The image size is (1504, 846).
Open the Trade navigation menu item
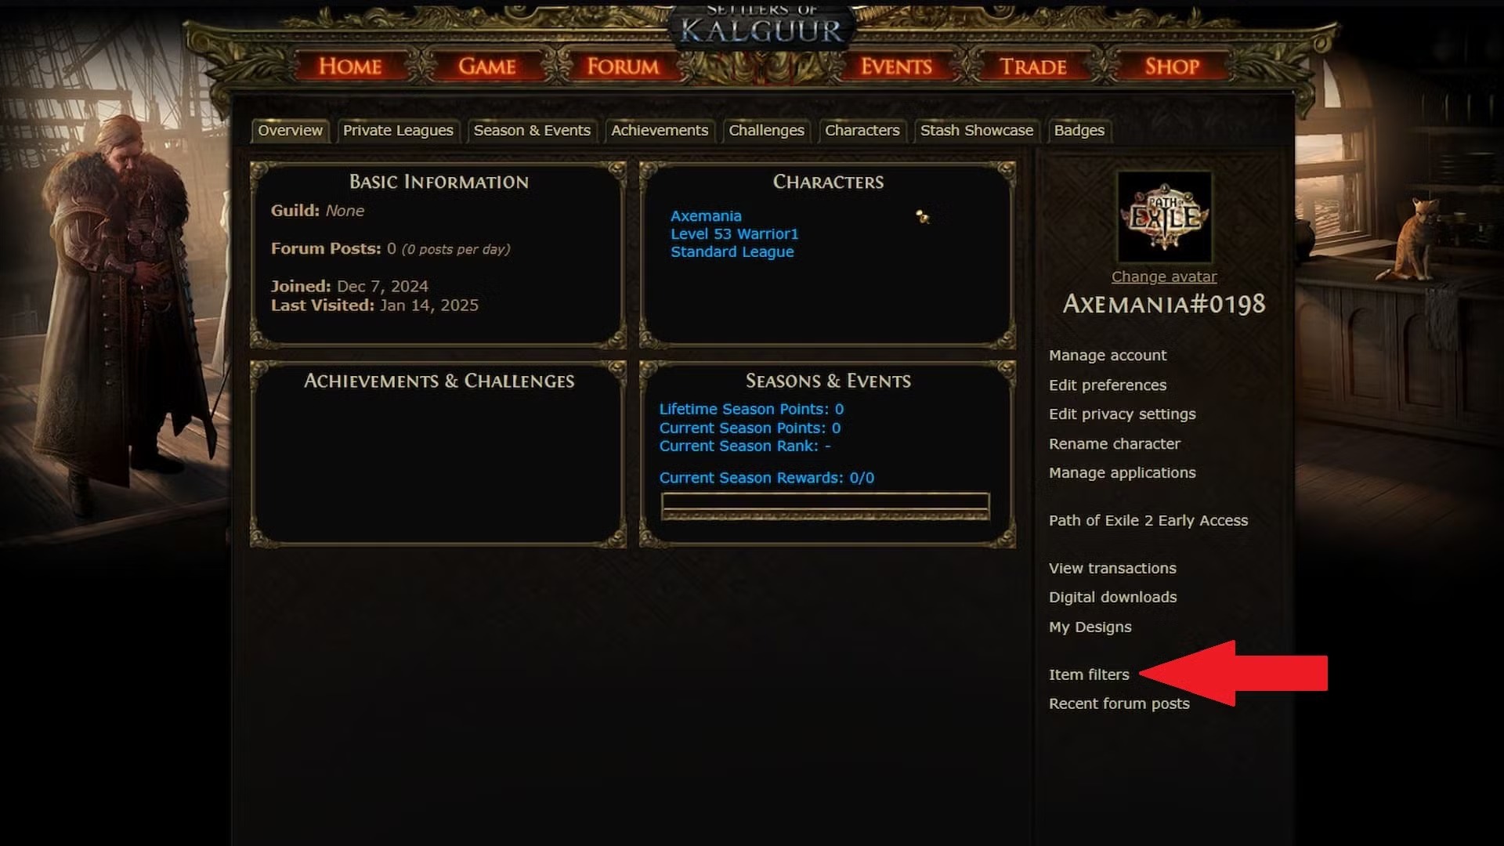tap(1033, 65)
